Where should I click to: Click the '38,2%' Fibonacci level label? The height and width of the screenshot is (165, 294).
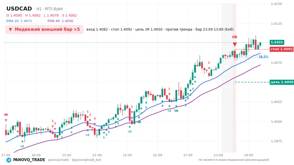[x=263, y=57]
